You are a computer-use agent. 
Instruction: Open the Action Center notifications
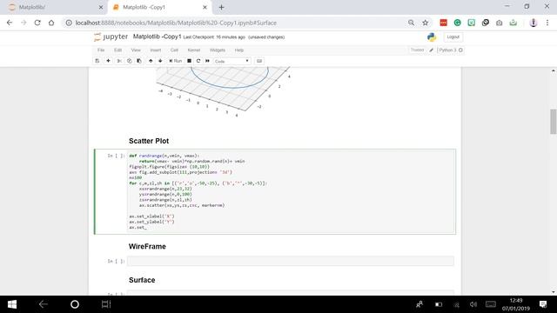tap(543, 304)
